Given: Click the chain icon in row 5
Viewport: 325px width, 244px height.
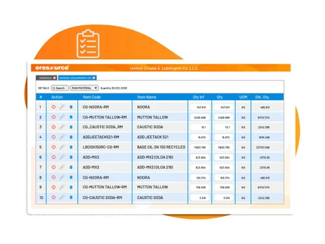Looking at the screenshot, I should tap(62, 147).
